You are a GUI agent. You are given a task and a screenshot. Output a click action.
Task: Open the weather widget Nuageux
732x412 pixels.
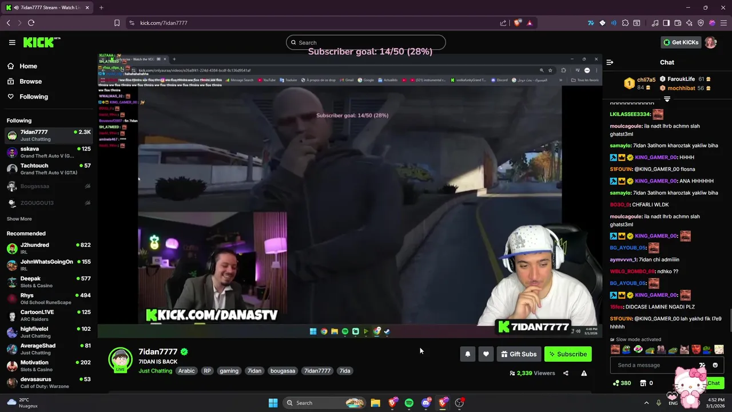point(22,403)
